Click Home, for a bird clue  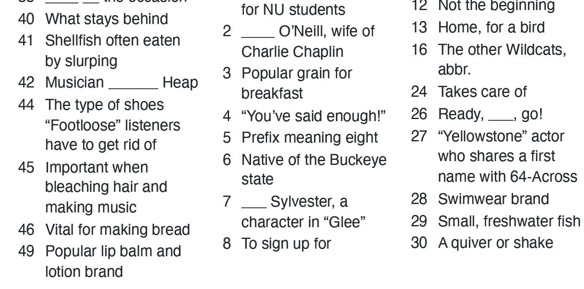pos(478,27)
